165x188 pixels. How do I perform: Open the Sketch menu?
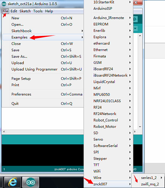(25, 11)
